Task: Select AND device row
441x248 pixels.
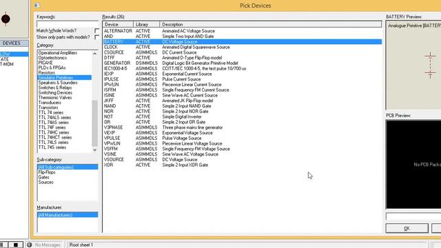Action: click(x=243, y=37)
